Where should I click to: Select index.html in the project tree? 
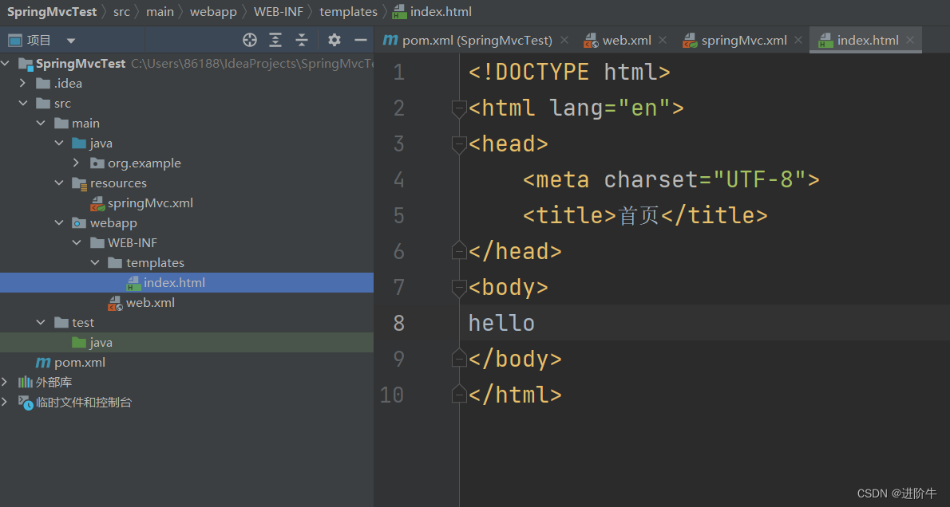tap(174, 283)
